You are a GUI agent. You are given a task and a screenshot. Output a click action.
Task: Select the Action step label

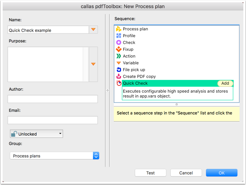click(x=129, y=56)
